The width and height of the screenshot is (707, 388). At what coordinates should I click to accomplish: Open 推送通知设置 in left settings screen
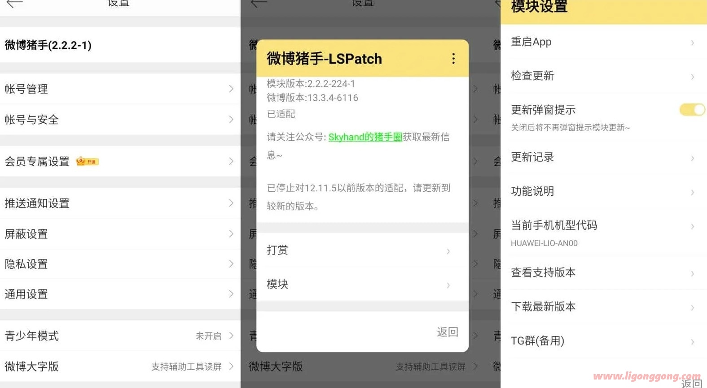(120, 203)
